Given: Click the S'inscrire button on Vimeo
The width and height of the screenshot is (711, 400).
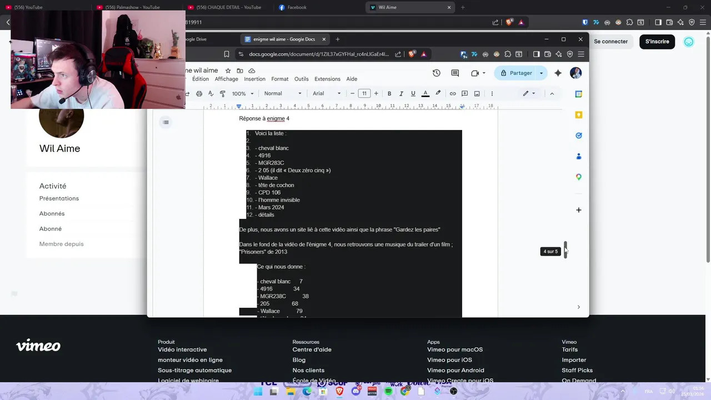Looking at the screenshot, I should tap(657, 42).
